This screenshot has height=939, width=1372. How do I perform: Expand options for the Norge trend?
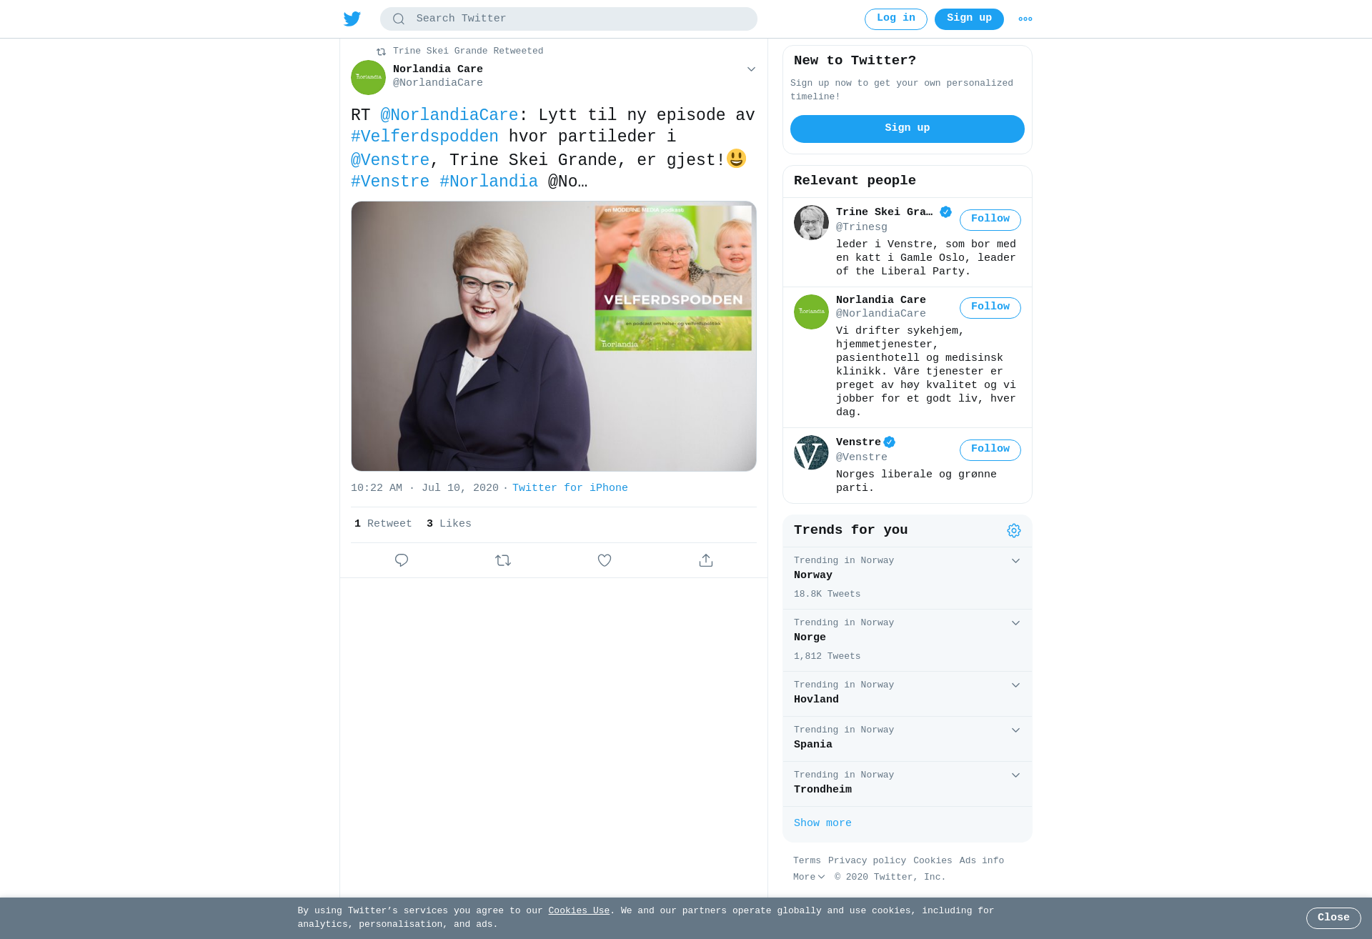(1015, 623)
